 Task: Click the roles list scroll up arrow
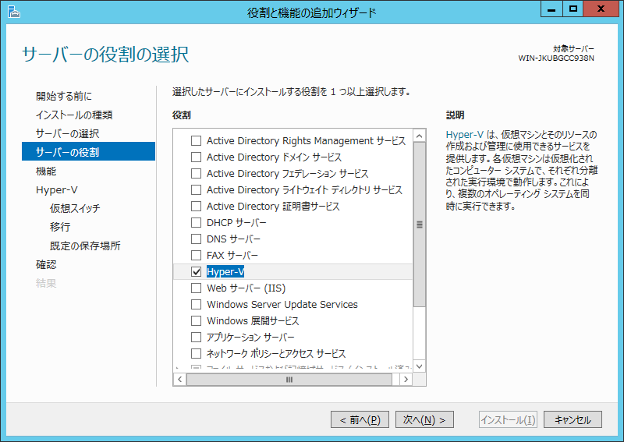point(419,136)
